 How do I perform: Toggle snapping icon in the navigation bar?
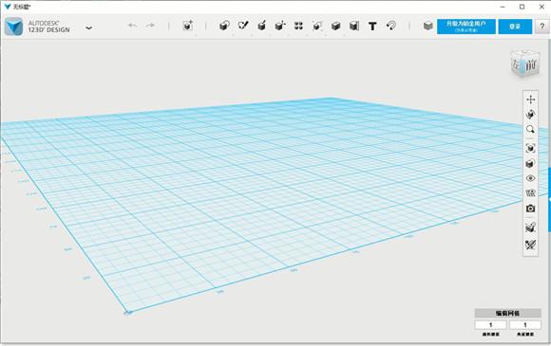[x=531, y=228]
